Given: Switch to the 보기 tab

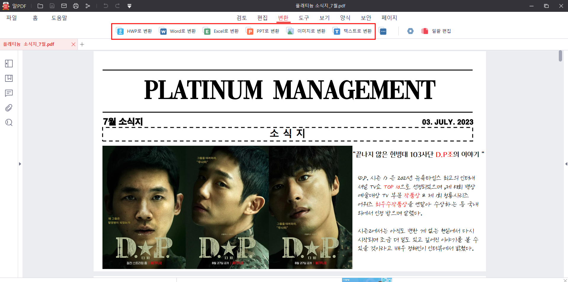Looking at the screenshot, I should [325, 18].
